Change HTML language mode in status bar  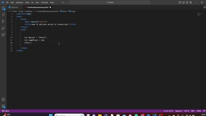pyautogui.click(x=199, y=111)
